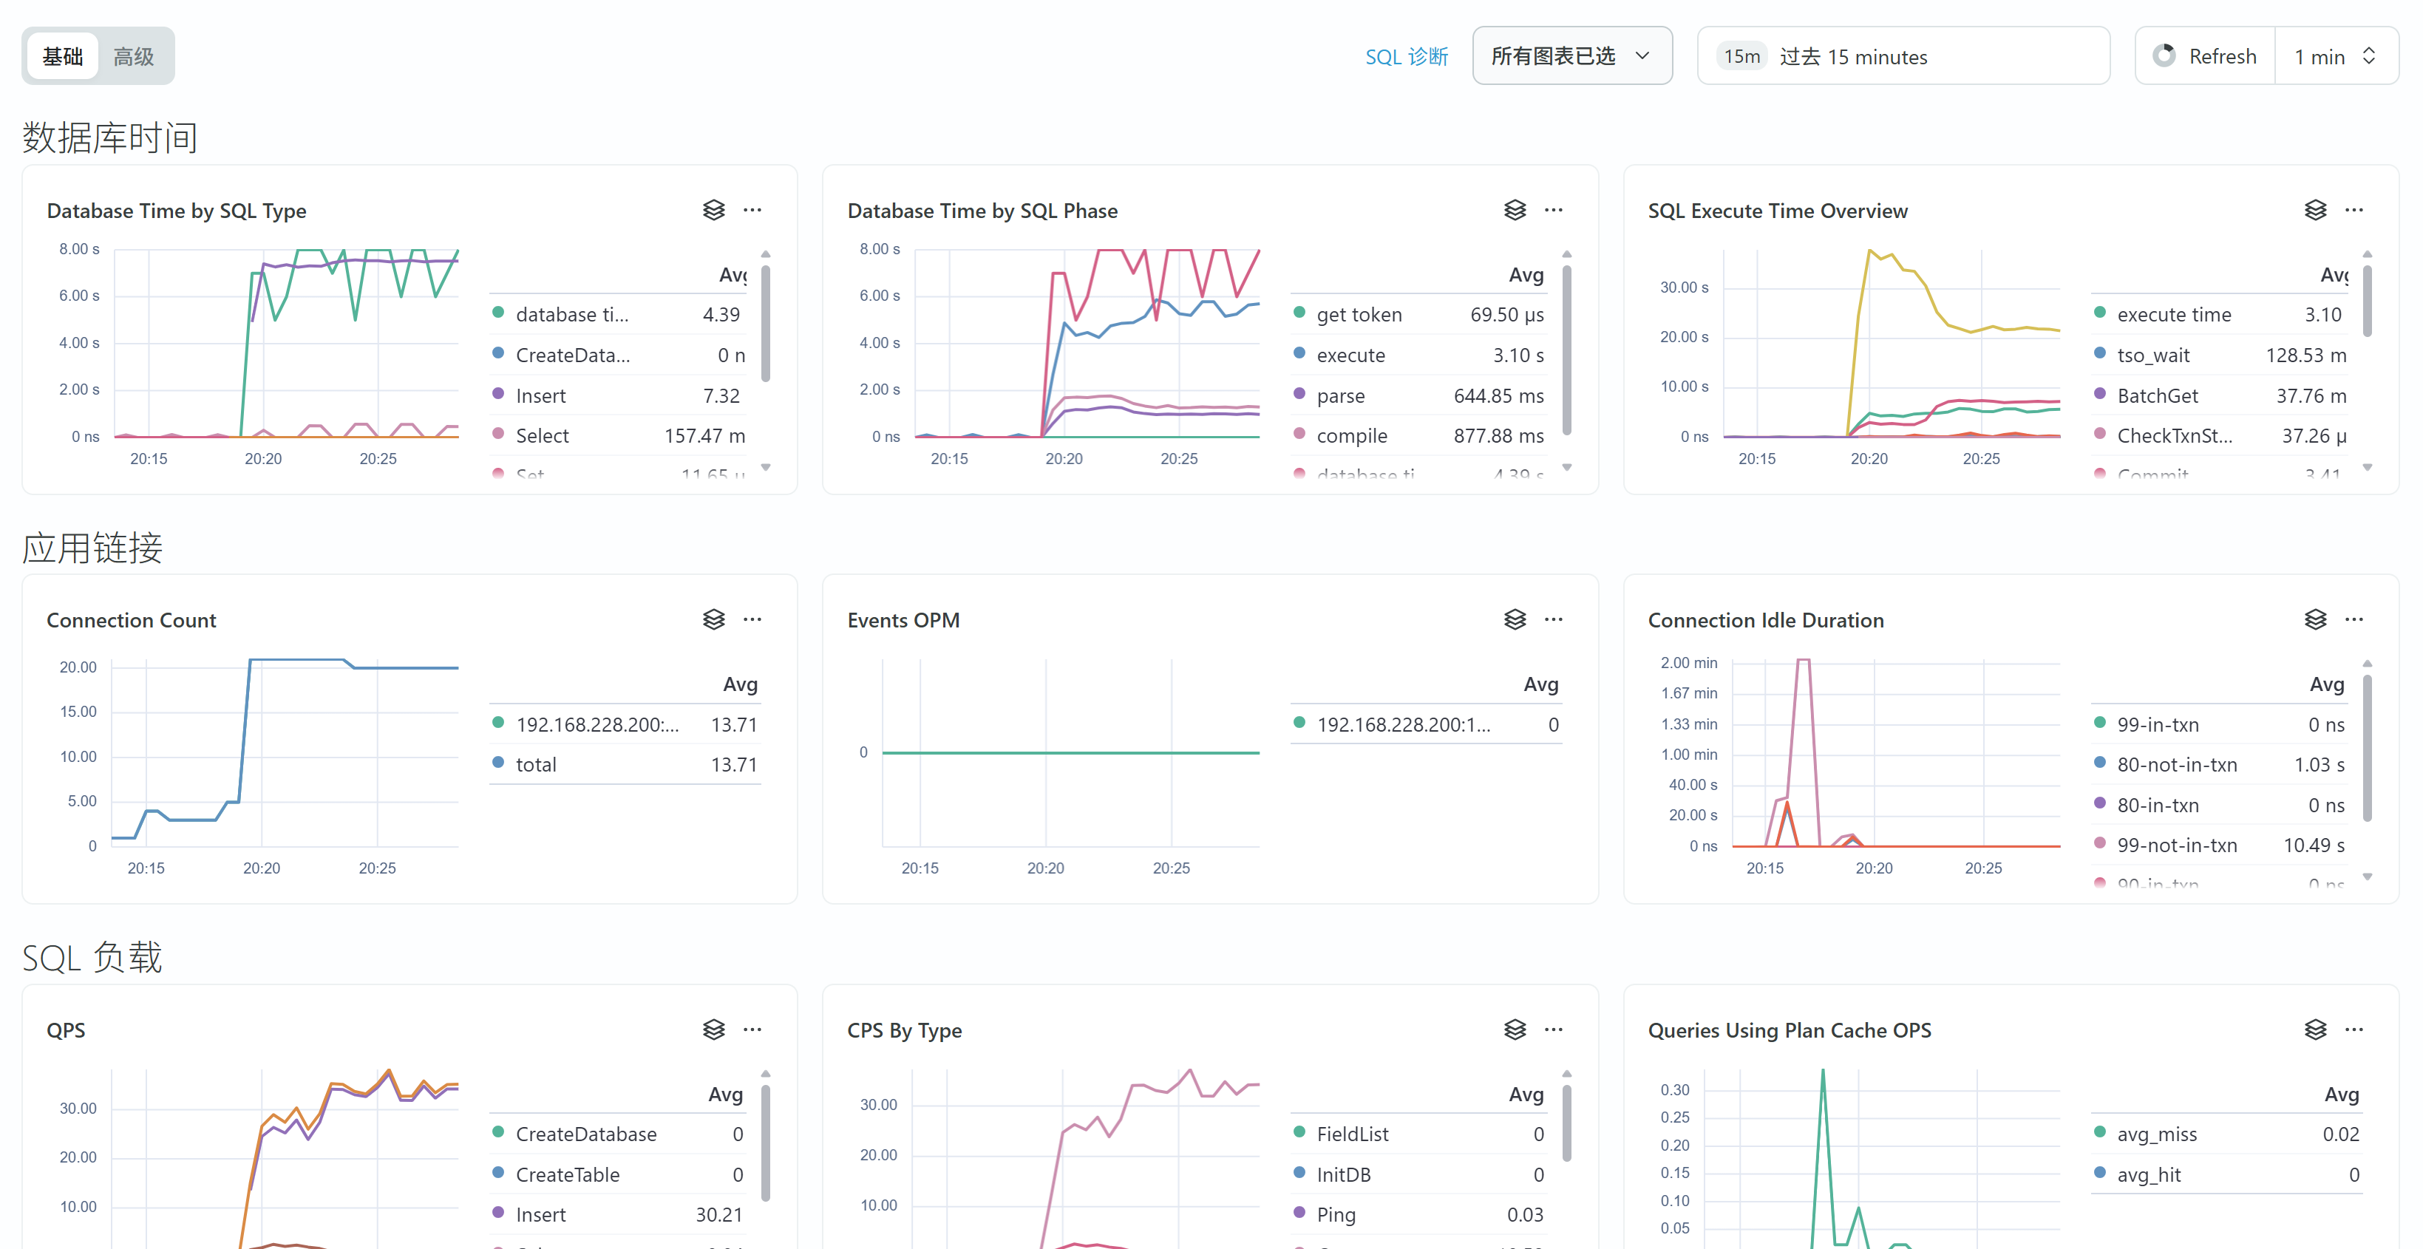
Task: Open the SQL 诊断 link
Action: [1405, 56]
